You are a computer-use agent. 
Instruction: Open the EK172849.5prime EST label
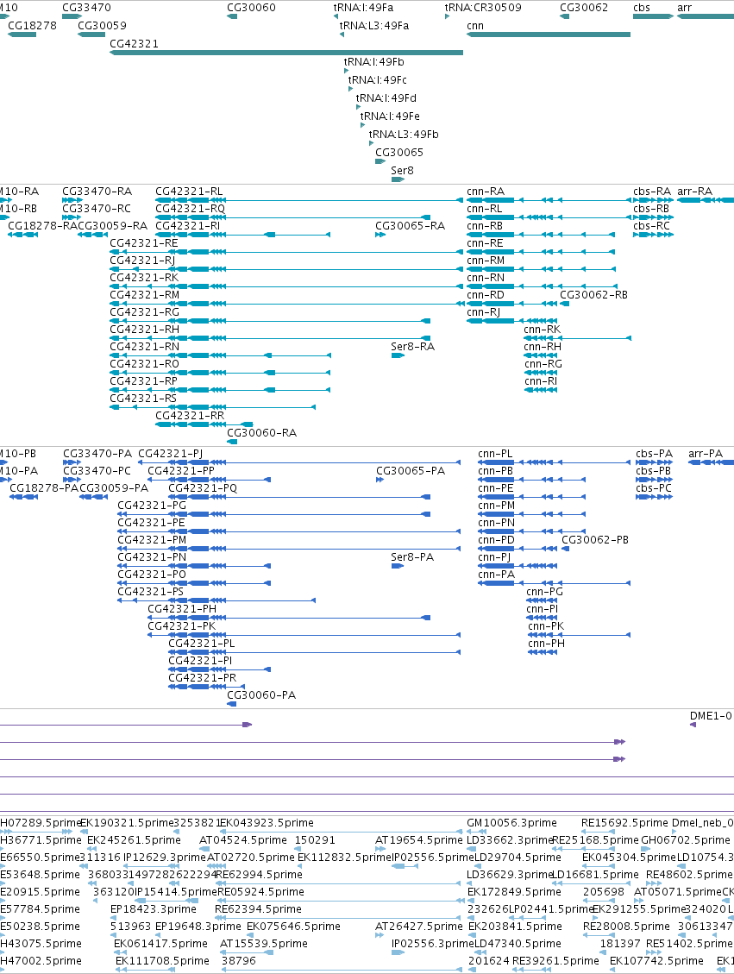514,892
